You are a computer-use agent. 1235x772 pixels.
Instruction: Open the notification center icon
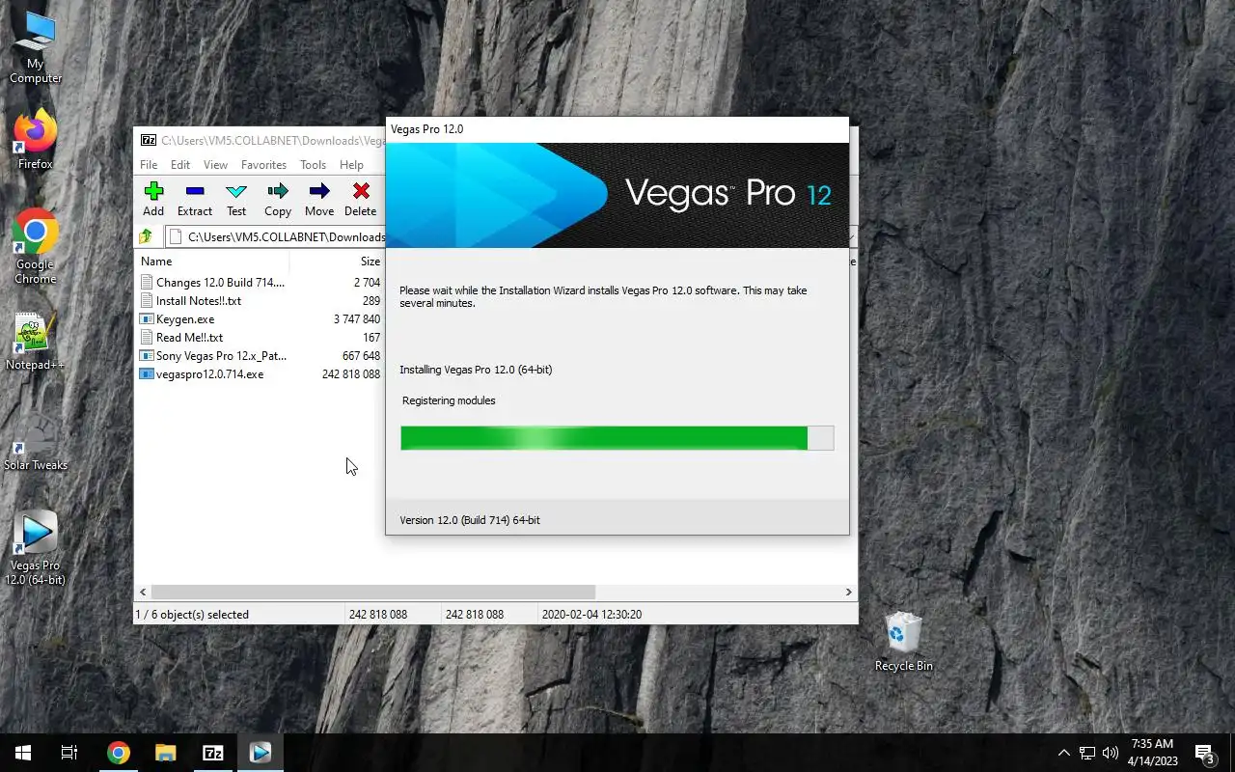[1204, 753]
